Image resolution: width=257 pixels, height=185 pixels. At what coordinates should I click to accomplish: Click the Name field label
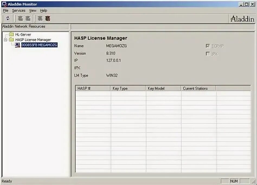coord(79,46)
